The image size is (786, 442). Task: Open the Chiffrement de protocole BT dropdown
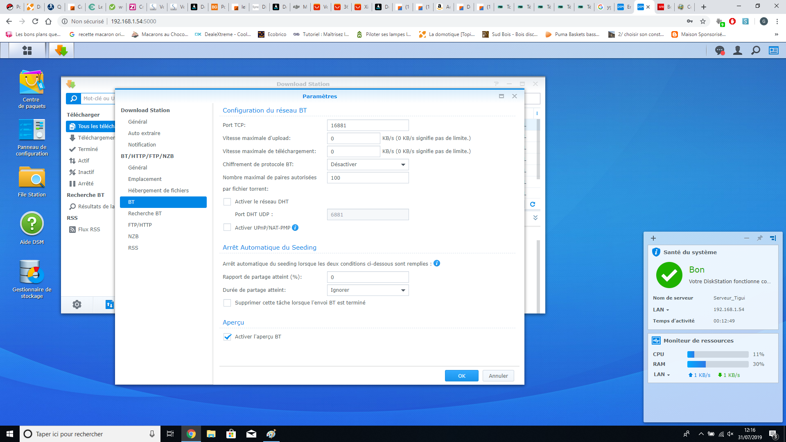pyautogui.click(x=367, y=165)
